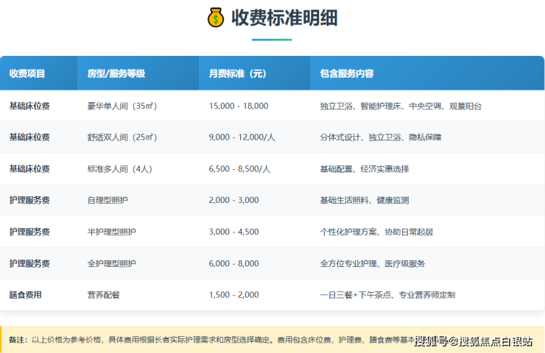Click the 15,000 - 18,000 monthly price
This screenshot has width=545, height=353.
239,106
